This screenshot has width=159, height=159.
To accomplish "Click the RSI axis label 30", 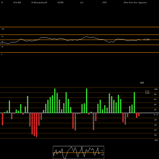I will (x=2, y=47).
